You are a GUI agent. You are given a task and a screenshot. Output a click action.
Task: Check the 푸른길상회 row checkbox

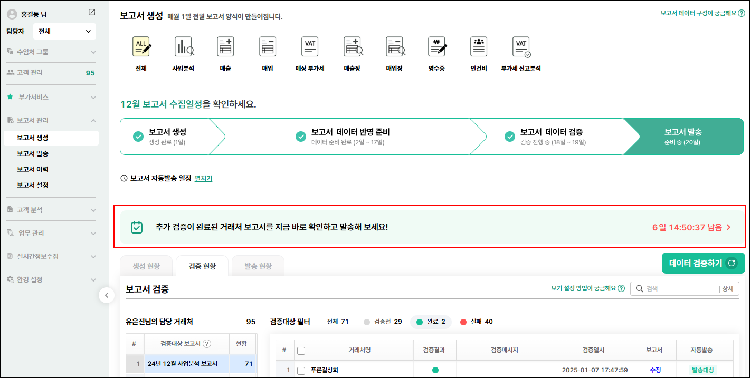[301, 370]
